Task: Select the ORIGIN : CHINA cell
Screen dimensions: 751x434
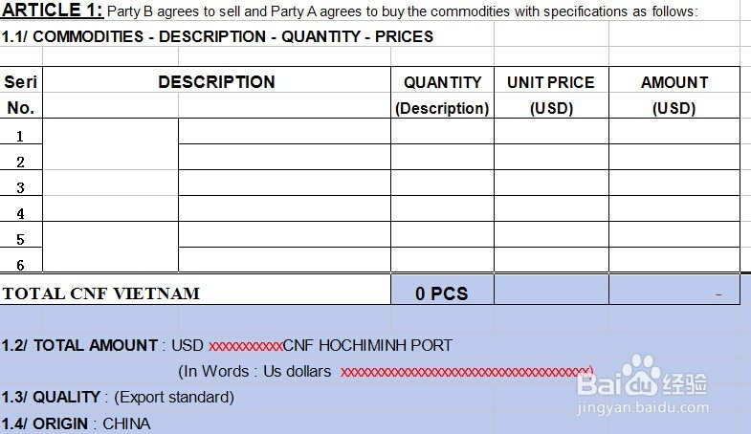Action: [77, 423]
